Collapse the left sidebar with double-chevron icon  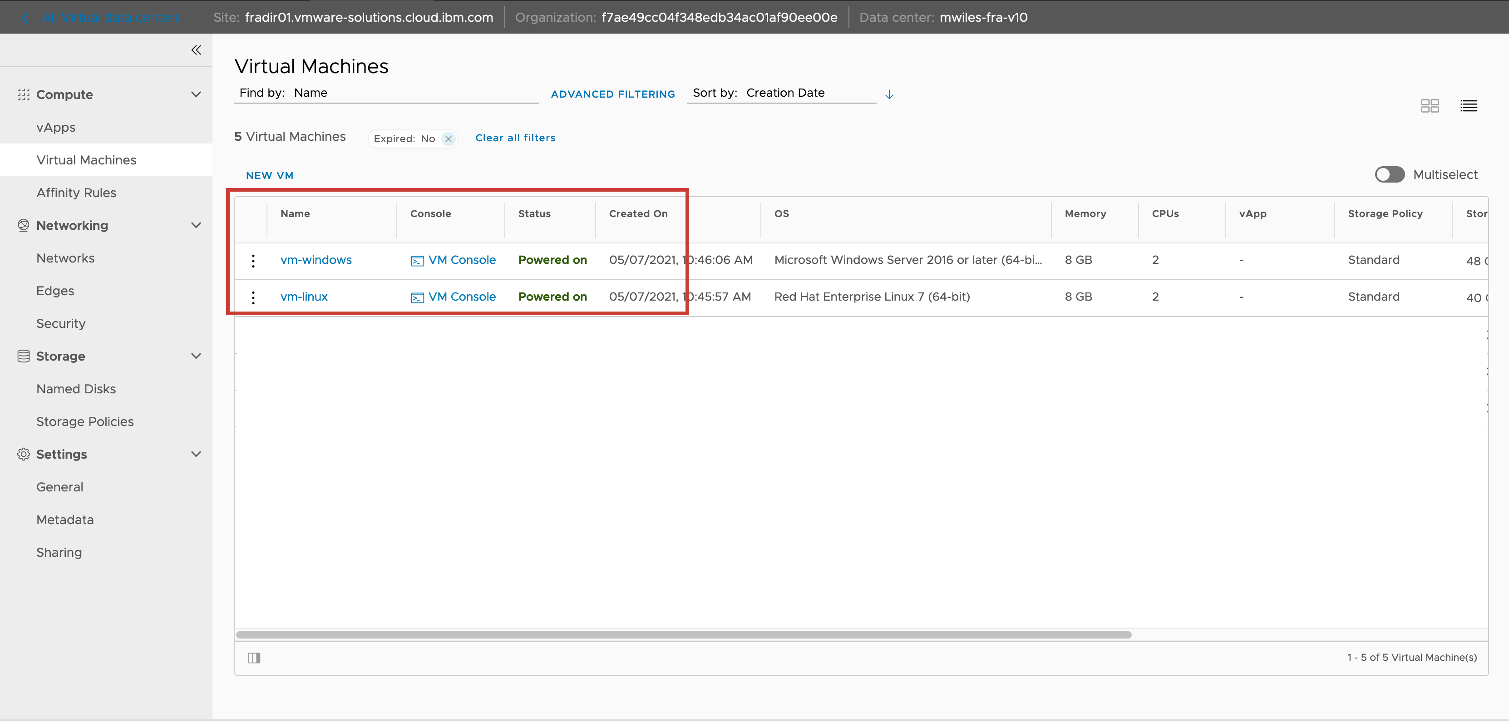(x=196, y=50)
